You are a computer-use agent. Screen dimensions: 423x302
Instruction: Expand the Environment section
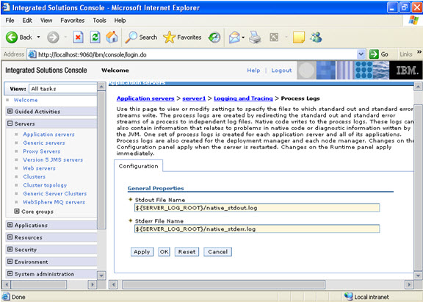pos(10,262)
